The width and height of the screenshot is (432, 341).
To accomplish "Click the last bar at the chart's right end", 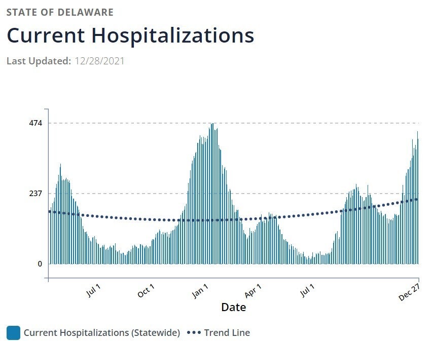I will [418, 203].
